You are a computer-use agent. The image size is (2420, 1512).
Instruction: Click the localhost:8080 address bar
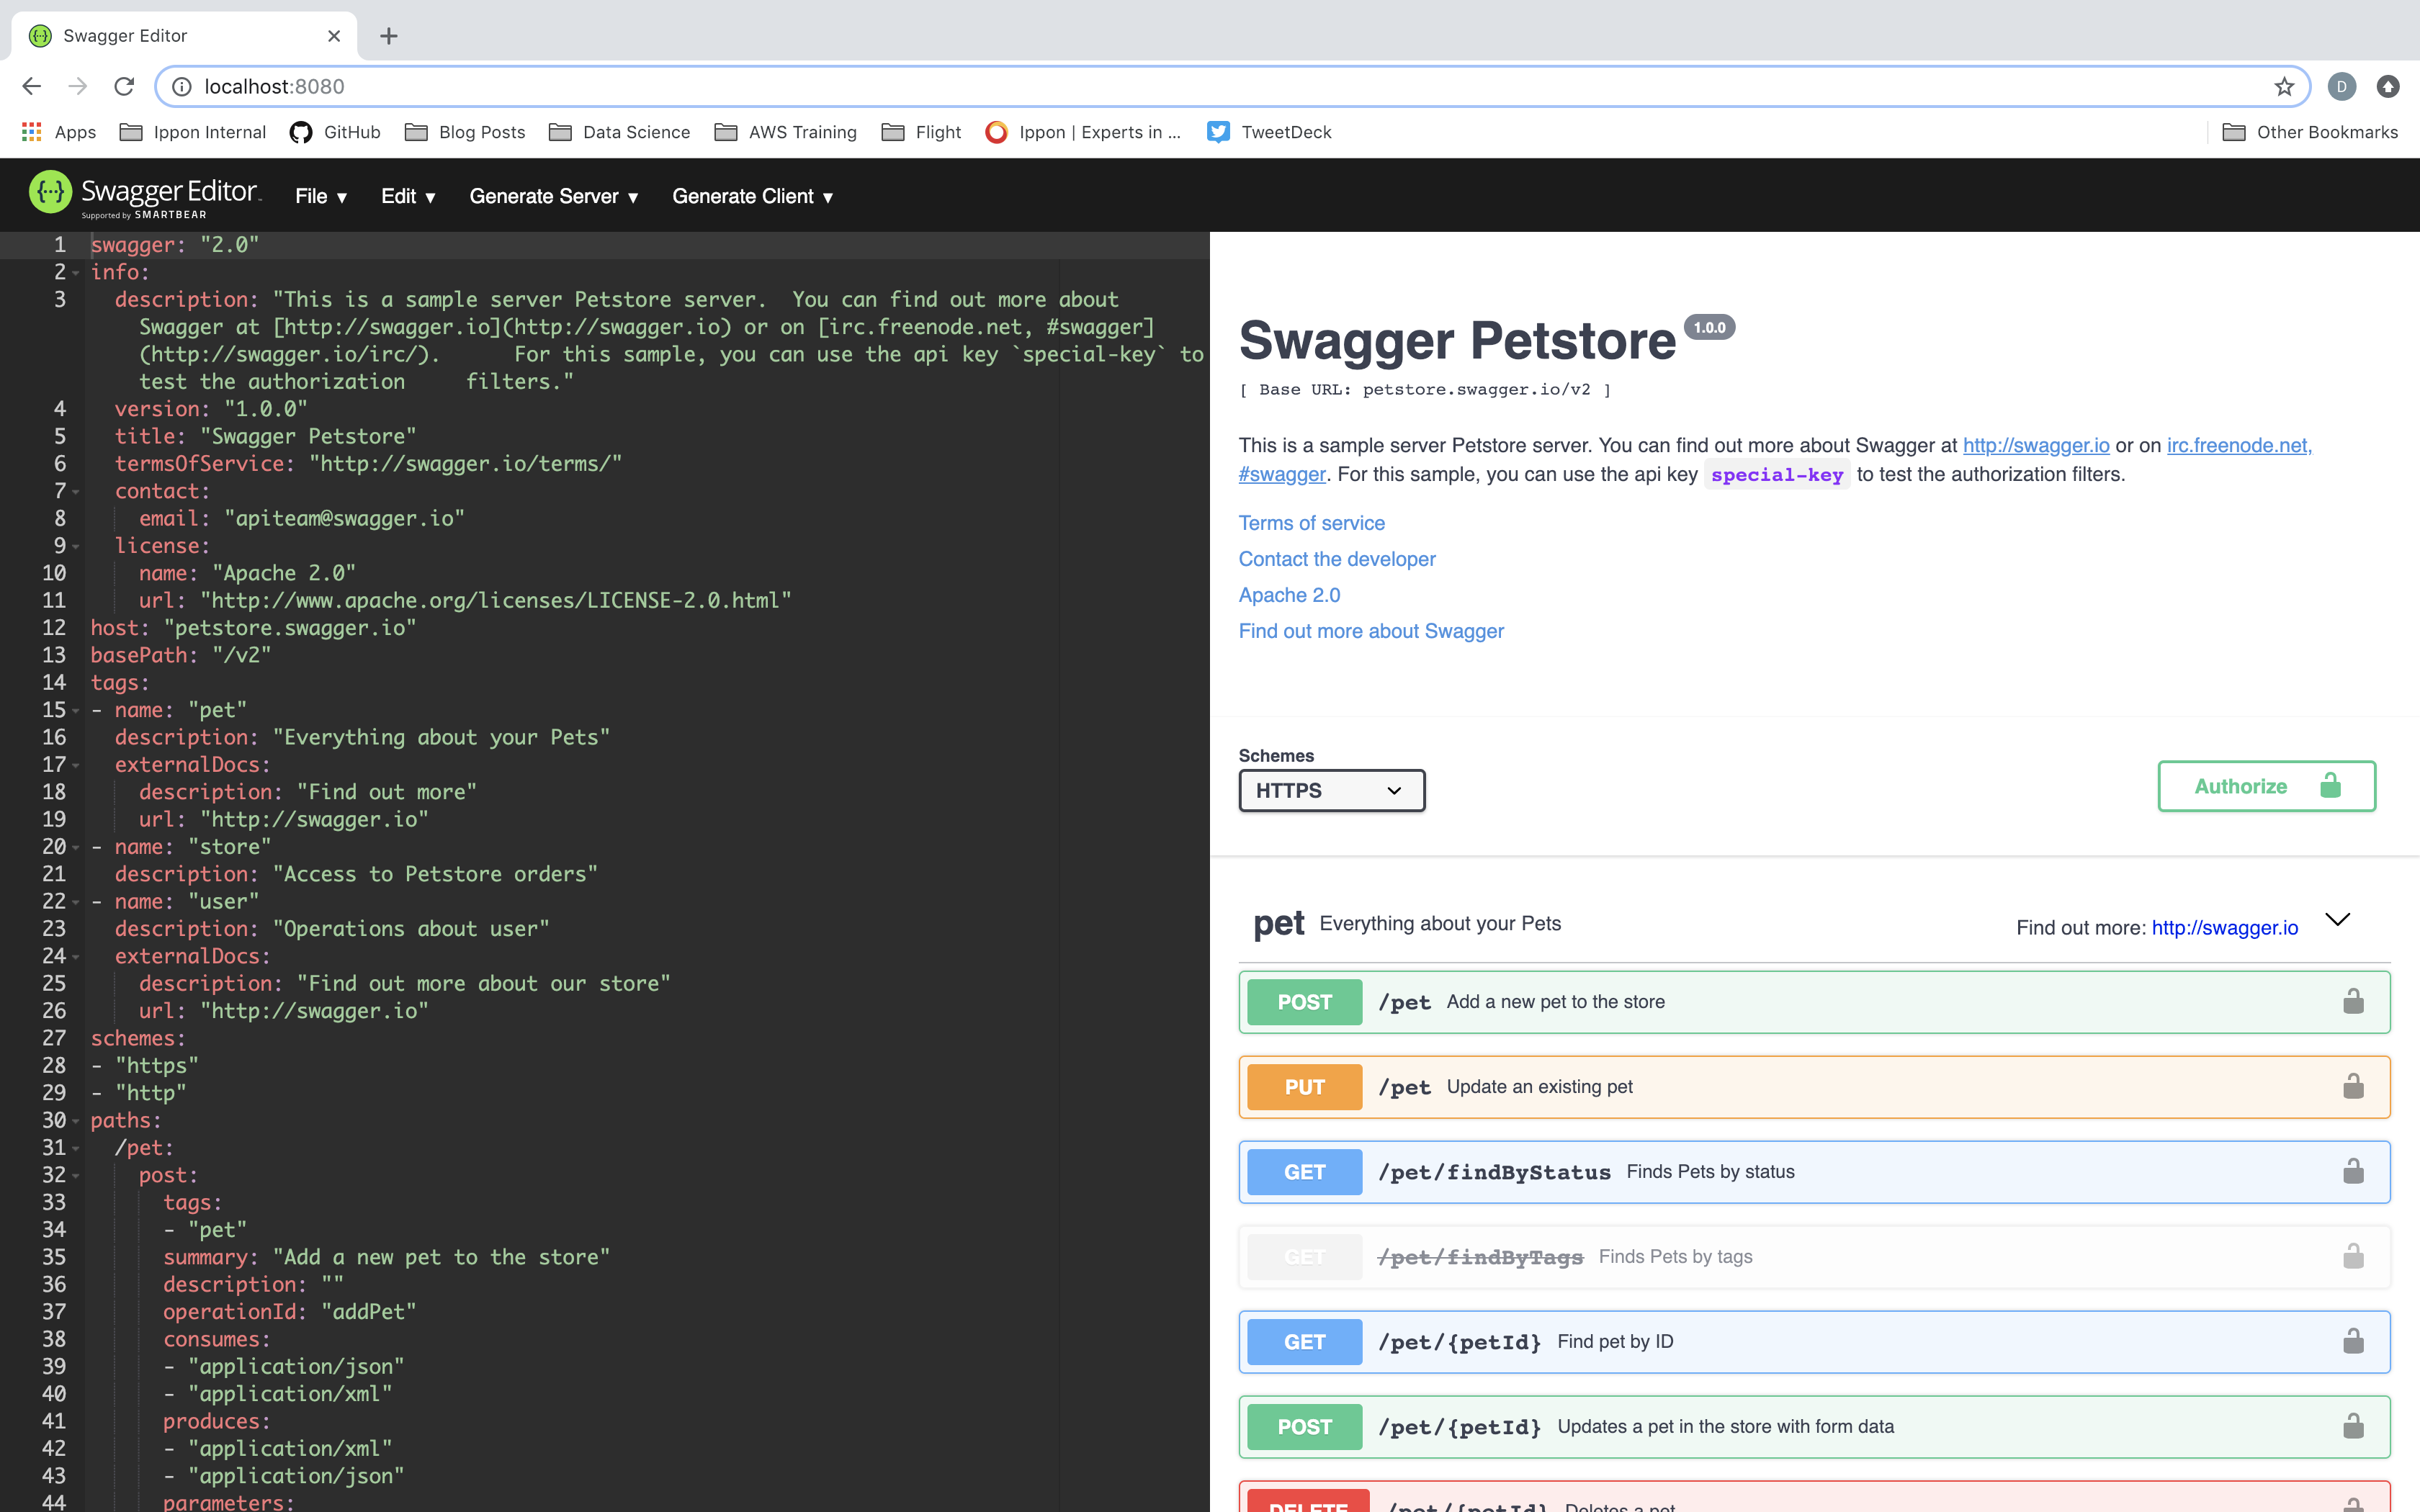(1200, 87)
